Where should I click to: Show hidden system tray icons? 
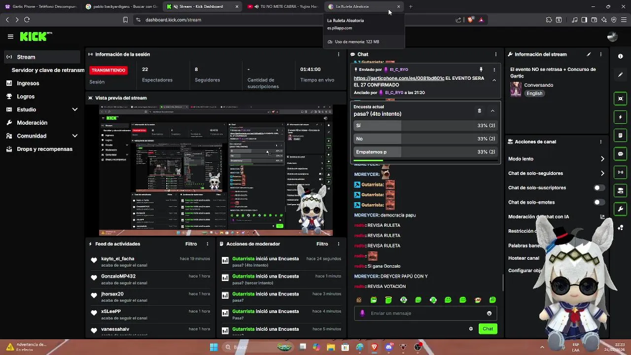pyautogui.click(x=542, y=347)
